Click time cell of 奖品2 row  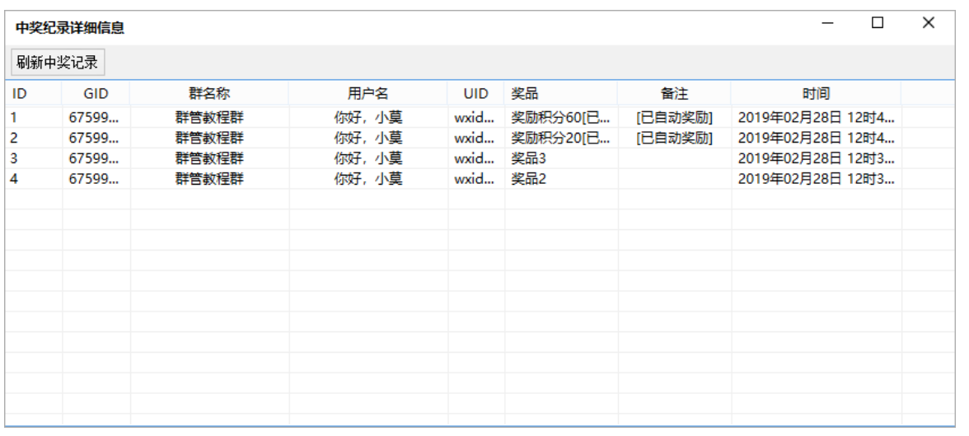pyautogui.click(x=817, y=180)
